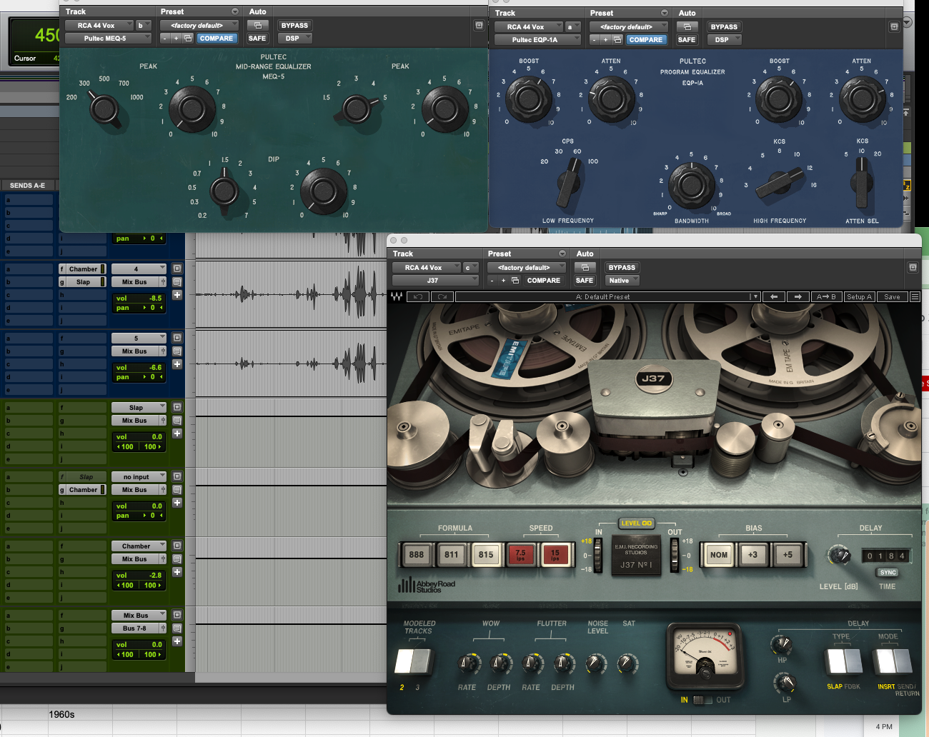Click SAFE in J37 plugin window
The height and width of the screenshot is (737, 929).
585,281
